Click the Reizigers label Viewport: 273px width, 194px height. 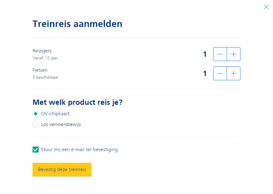(42, 51)
